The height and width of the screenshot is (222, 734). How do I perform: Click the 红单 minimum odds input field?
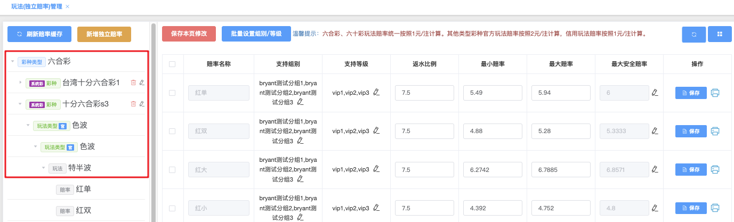(x=493, y=93)
